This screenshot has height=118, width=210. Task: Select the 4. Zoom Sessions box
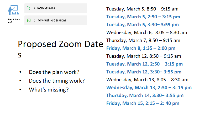coord(55,8)
